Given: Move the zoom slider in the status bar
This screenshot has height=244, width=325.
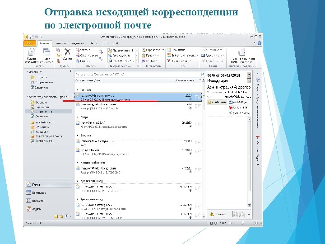Looking at the screenshot, I should pyautogui.click(x=243, y=223).
